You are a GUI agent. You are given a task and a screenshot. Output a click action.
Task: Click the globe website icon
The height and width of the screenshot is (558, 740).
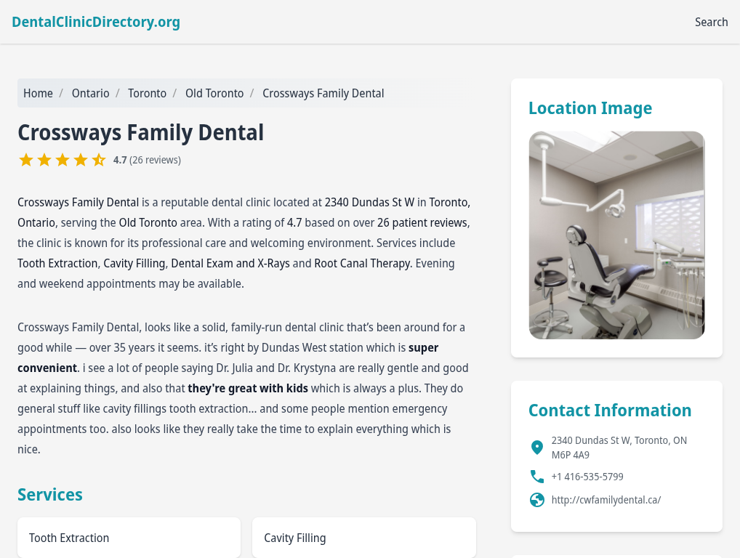pos(537,499)
